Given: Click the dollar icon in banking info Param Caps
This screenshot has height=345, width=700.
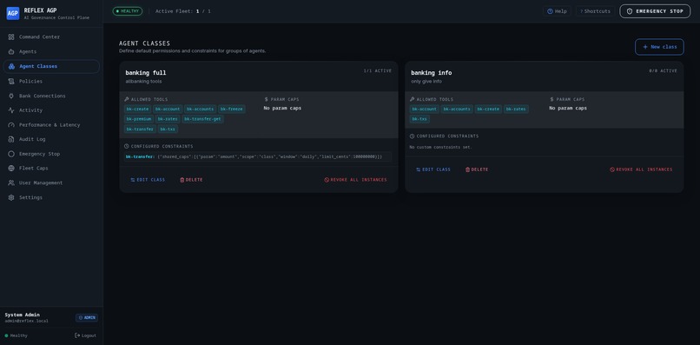Looking at the screenshot, I should [x=552, y=100].
